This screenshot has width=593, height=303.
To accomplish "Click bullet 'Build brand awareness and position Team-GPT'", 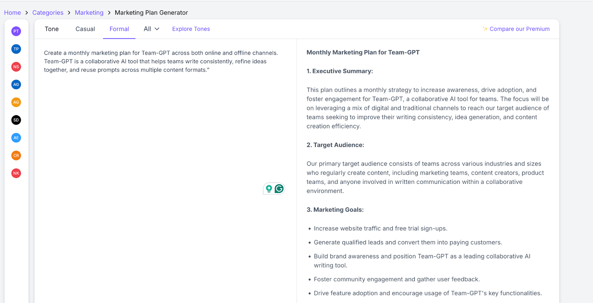I will tap(422, 261).
